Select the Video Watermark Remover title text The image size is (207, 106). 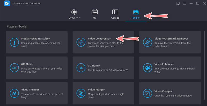point(171,39)
